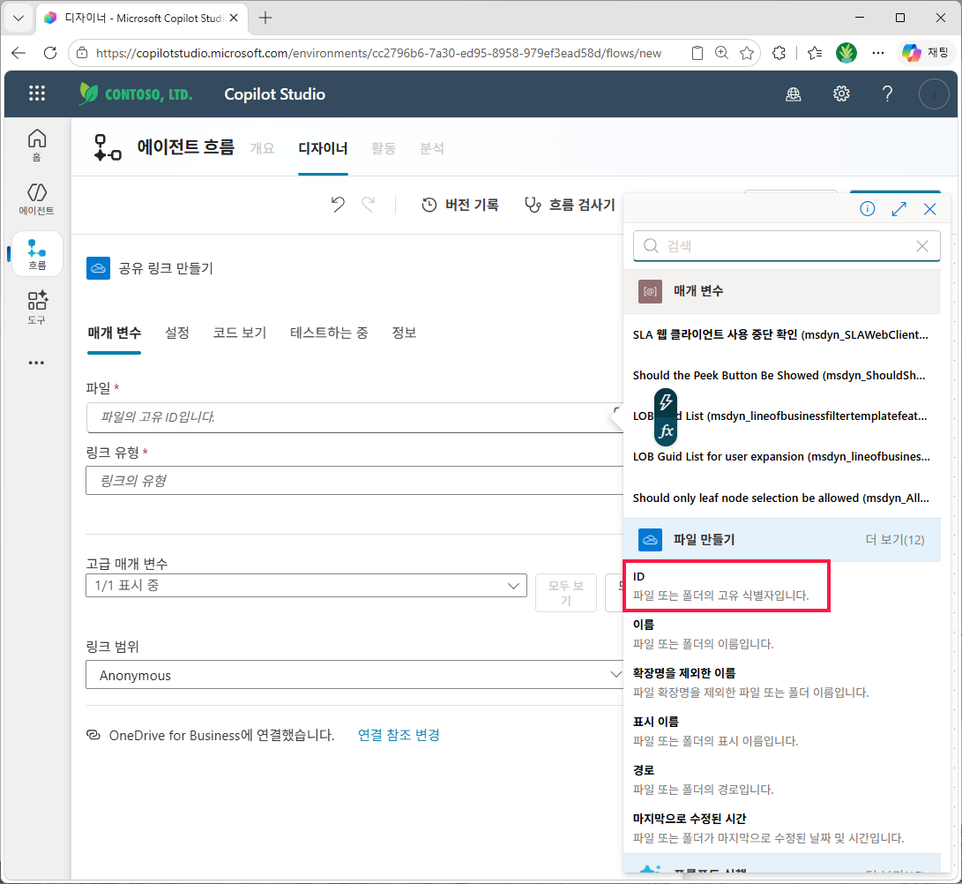This screenshot has height=884, width=962.
Task: Select Should the Peek Button Be Showed item
Action: (x=779, y=375)
